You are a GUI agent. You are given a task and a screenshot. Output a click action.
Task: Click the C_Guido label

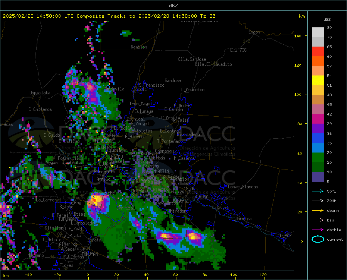pos(52,135)
